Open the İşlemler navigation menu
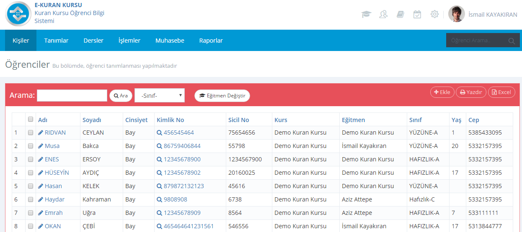 129,41
